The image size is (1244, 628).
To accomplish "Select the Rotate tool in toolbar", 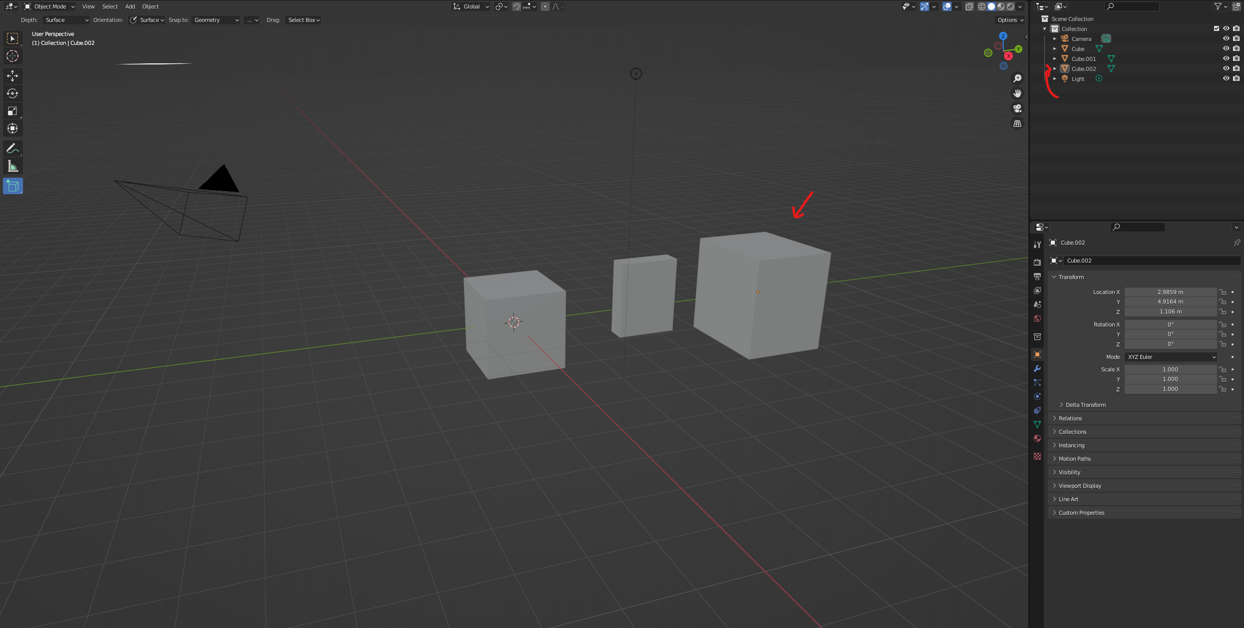I will click(12, 93).
